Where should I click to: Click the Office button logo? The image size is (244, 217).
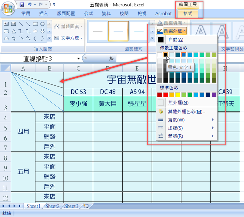point(9,8)
